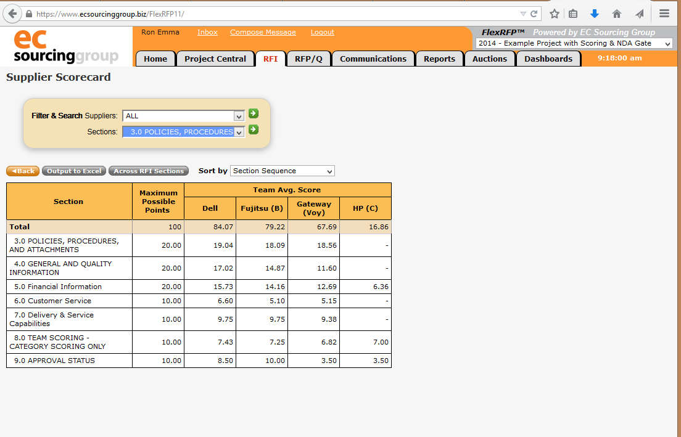Change the Sort by selection from Section Sequence
The height and width of the screenshot is (437, 681).
pos(282,171)
